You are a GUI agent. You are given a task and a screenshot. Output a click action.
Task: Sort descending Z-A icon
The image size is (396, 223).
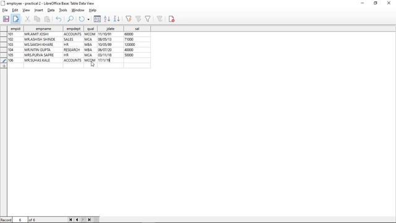point(117,19)
